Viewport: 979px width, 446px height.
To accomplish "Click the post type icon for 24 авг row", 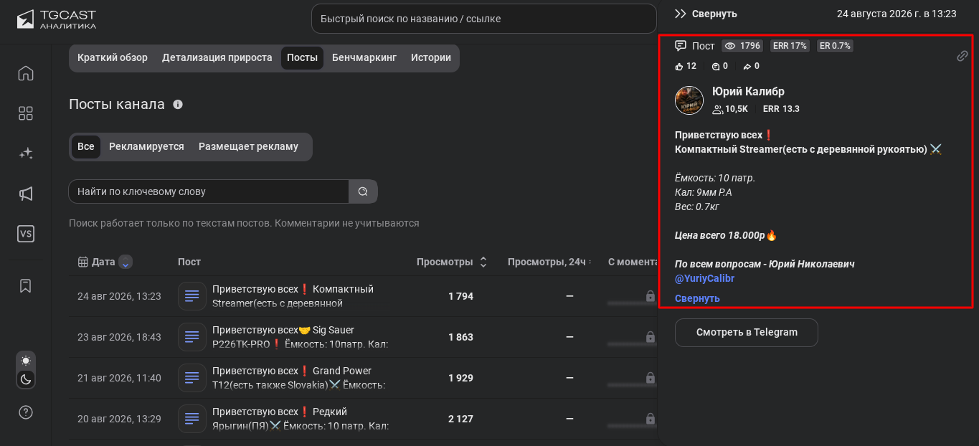I will click(x=192, y=296).
